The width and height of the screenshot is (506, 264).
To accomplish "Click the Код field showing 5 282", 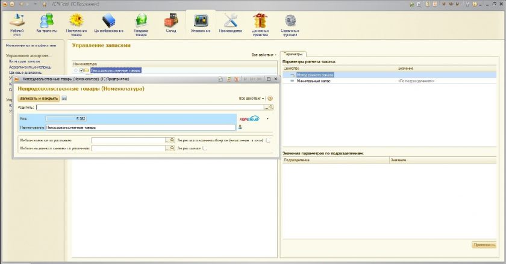I will (66, 118).
